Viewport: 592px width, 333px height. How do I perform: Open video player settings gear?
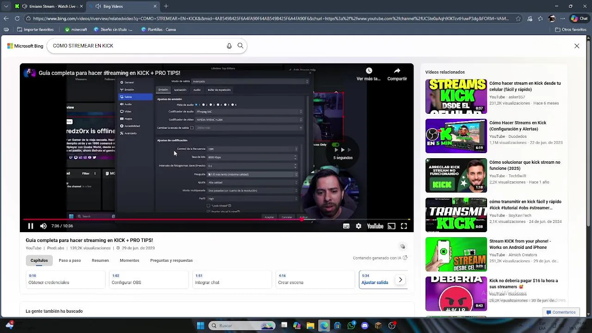[x=358, y=226]
